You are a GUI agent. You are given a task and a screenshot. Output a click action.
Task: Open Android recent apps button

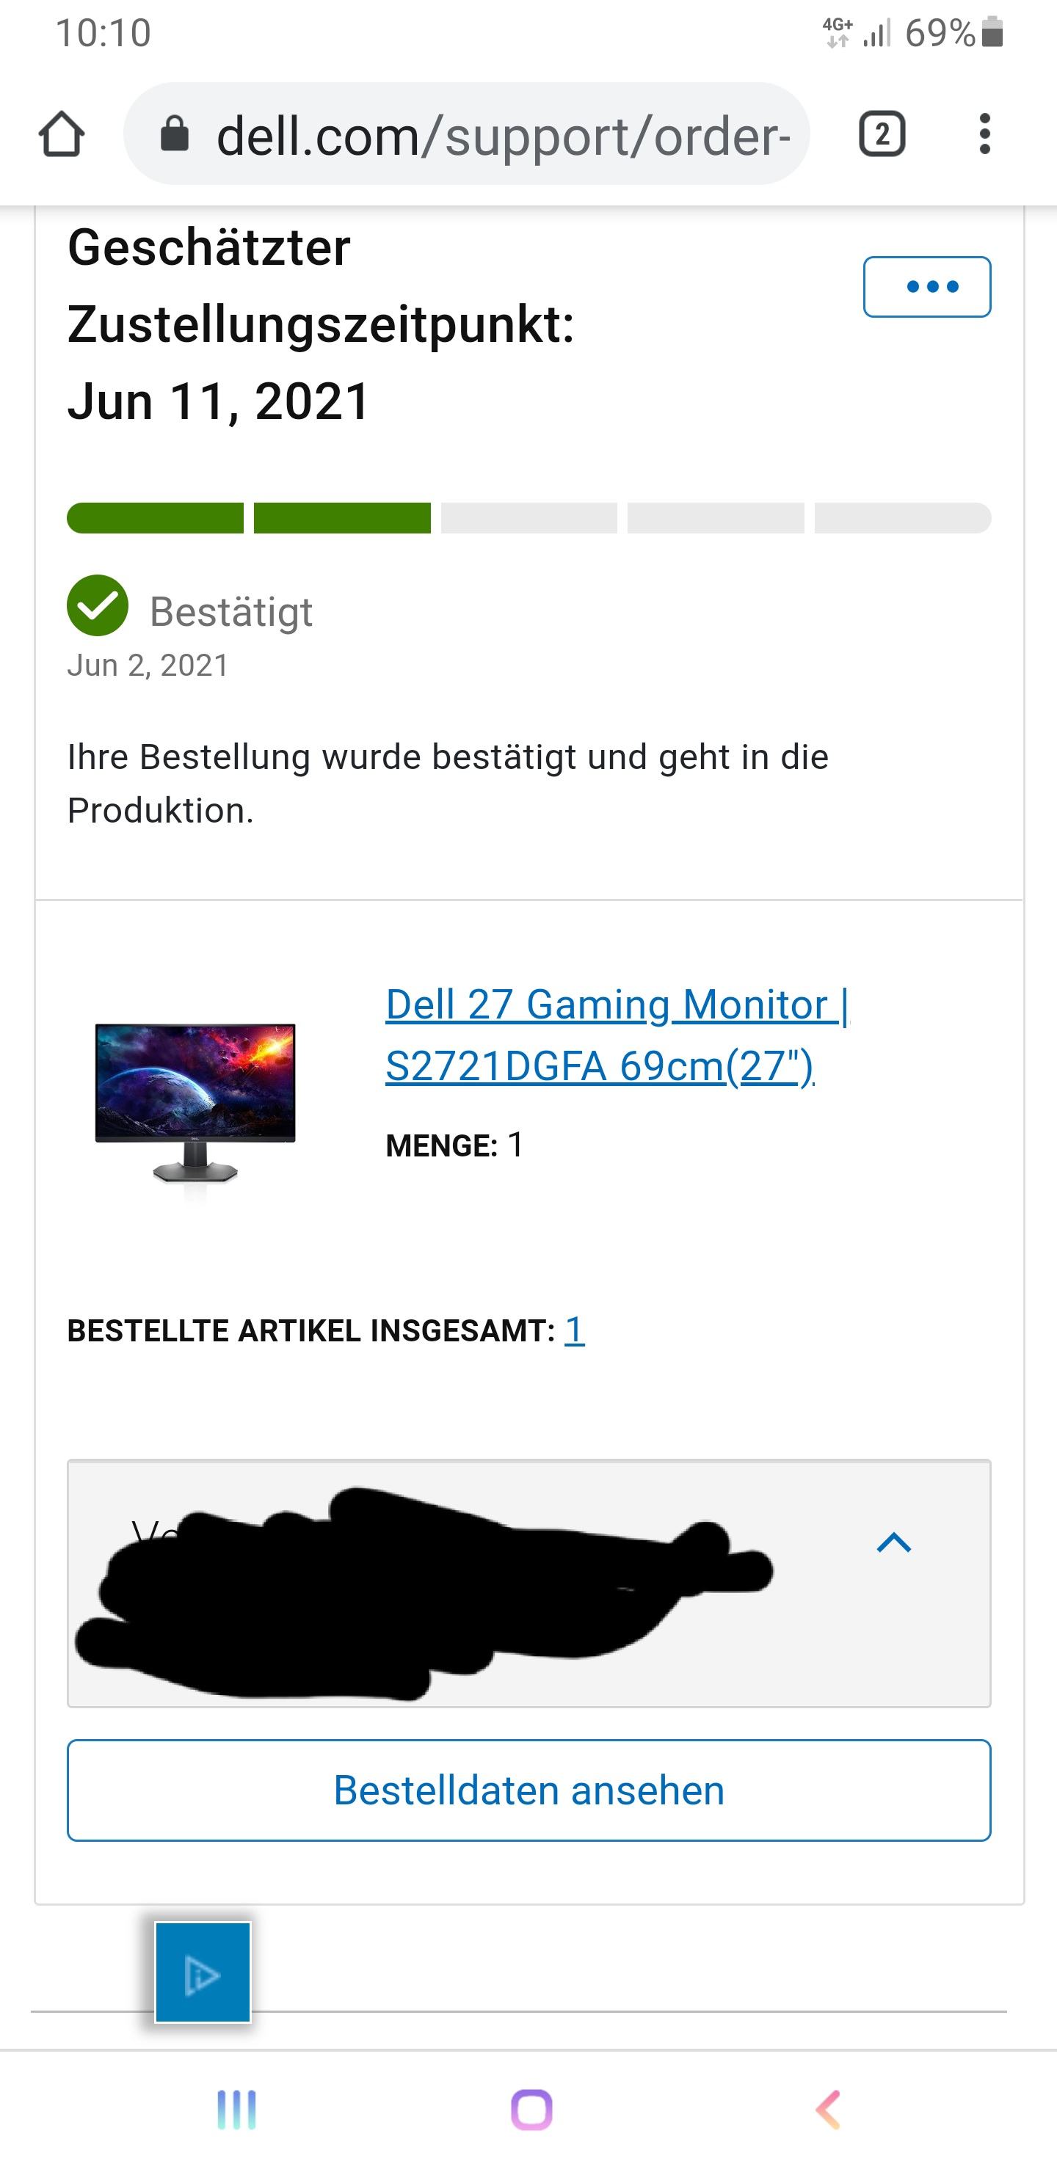click(236, 2110)
